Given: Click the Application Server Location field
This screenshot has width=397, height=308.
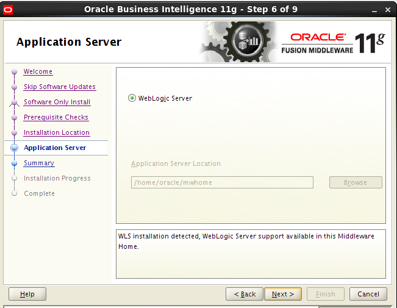Looking at the screenshot, I should click(222, 182).
